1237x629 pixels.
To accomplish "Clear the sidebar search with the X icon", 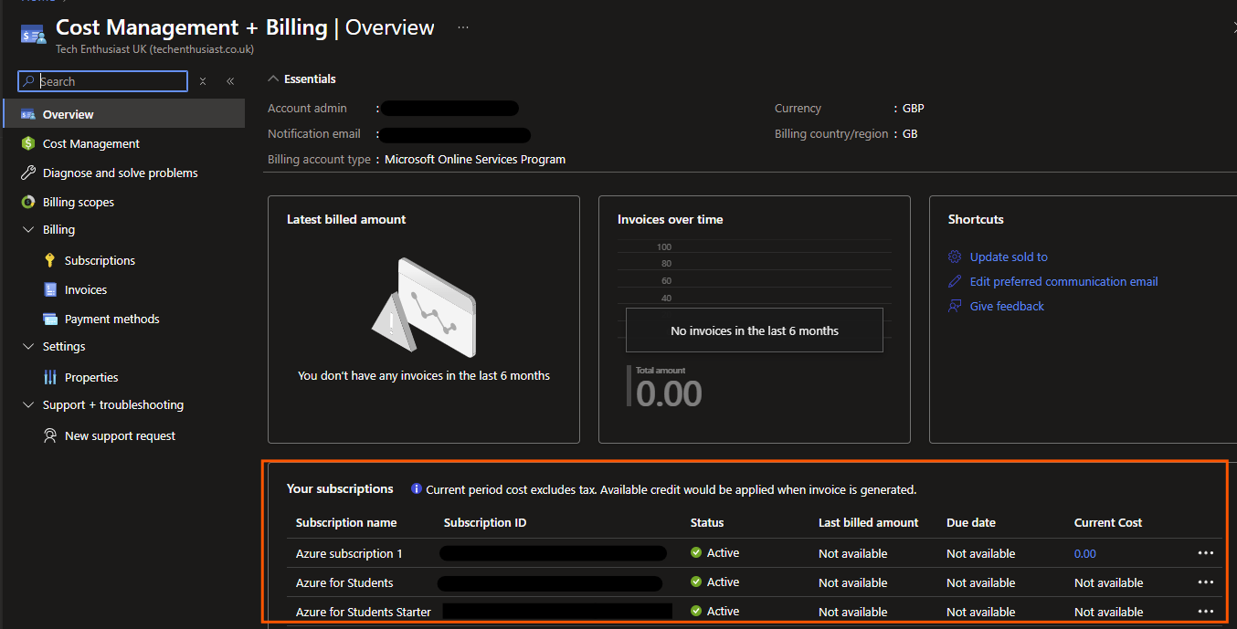I will tap(203, 81).
